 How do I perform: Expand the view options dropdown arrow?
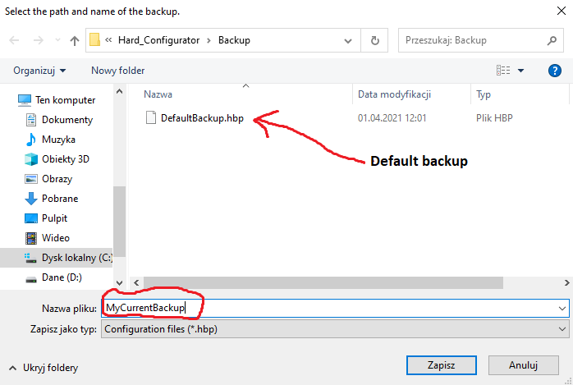tap(520, 71)
